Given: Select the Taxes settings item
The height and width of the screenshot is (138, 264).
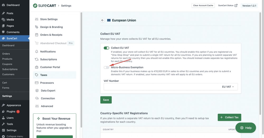Looking at the screenshot, I should coord(55,75).
